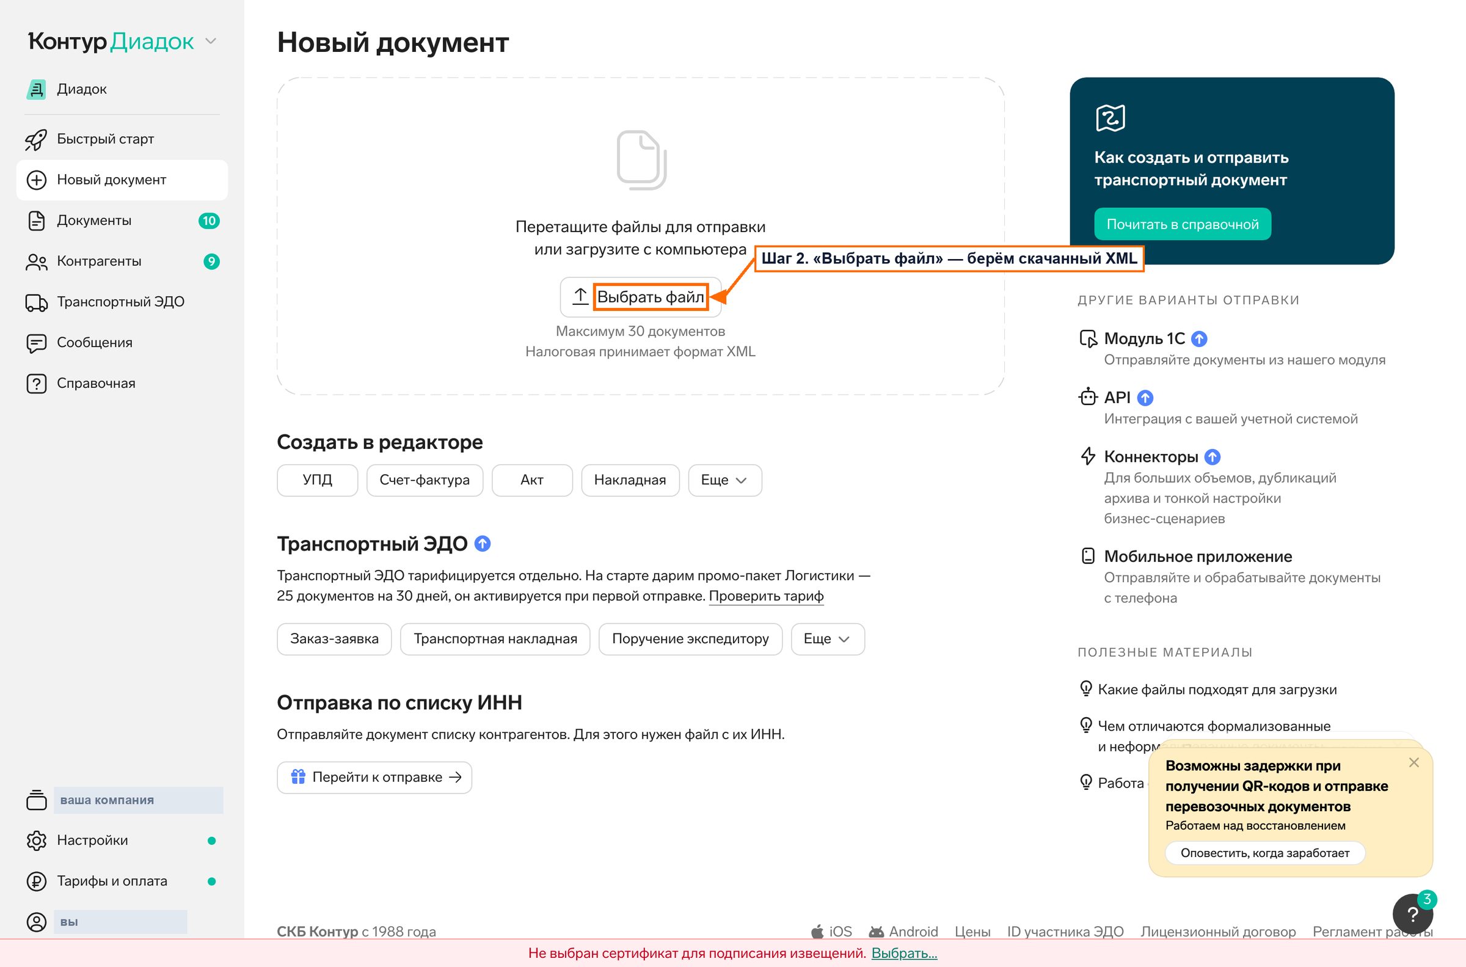The image size is (1466, 967).
Task: Create an Акт document
Action: point(532,480)
